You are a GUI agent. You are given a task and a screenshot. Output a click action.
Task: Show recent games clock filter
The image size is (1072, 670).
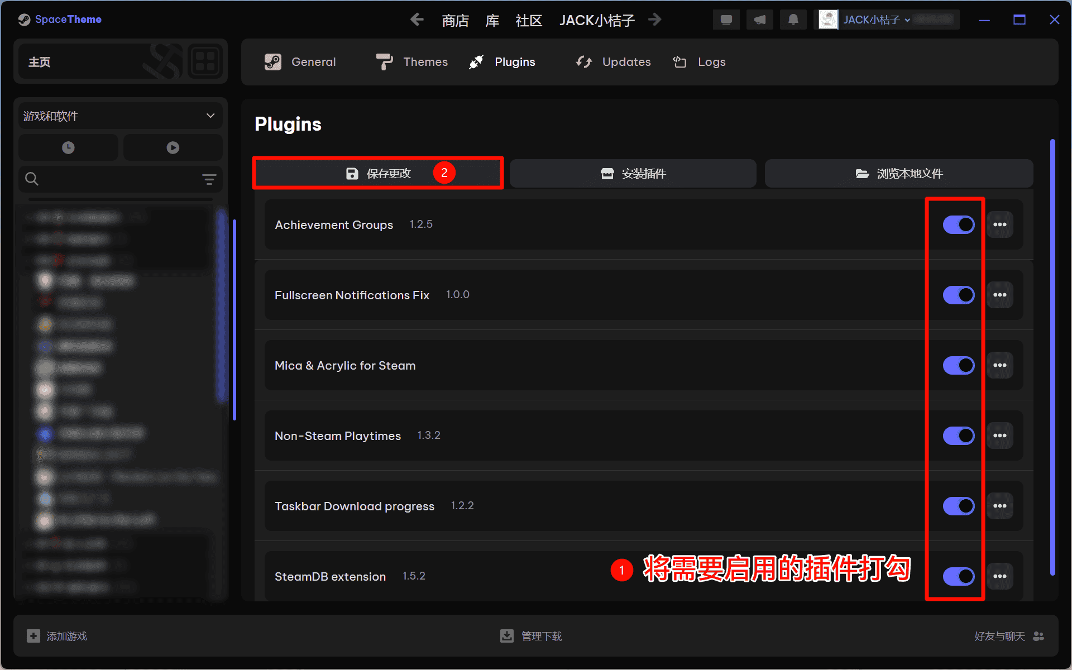(x=68, y=148)
